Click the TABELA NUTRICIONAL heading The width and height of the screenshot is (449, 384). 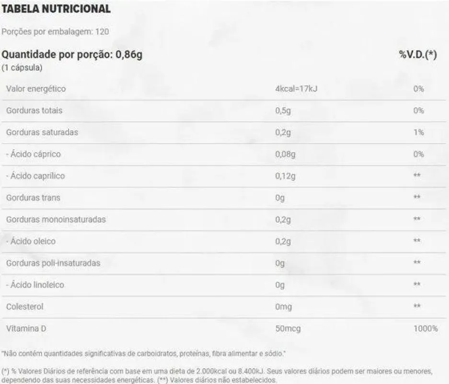pos(56,9)
